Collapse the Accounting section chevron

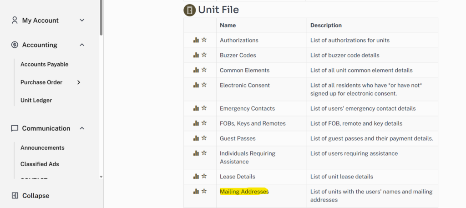click(82, 45)
